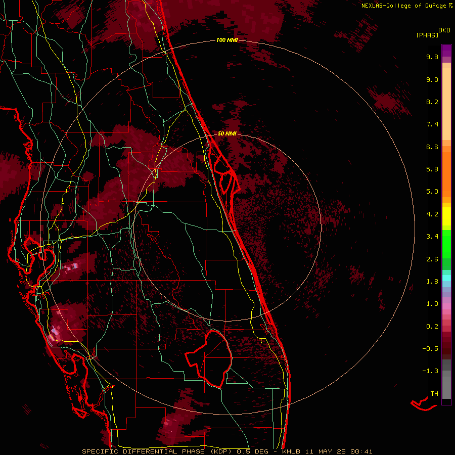Viewport: 455px width, 455px height.
Task: Click the 4.2 value on the color scale
Action: pos(432,214)
